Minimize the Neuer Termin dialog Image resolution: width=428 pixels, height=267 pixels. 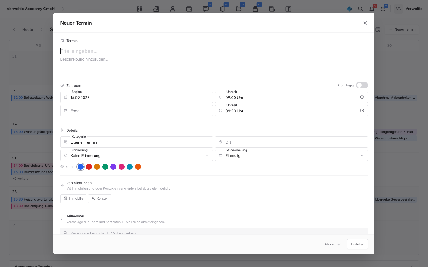click(x=354, y=23)
